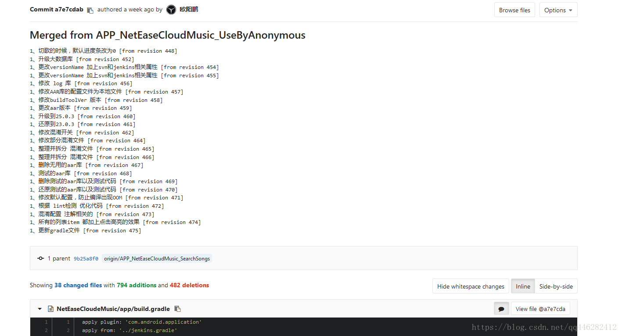Switch to the Side-by-side diff view
The image size is (622, 336).
pyautogui.click(x=556, y=286)
